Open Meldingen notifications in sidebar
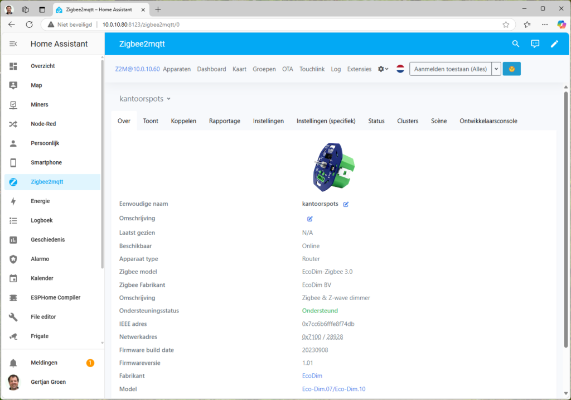 point(44,363)
